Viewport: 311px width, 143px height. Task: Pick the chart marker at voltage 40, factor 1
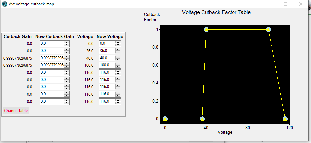[x=206, y=30]
